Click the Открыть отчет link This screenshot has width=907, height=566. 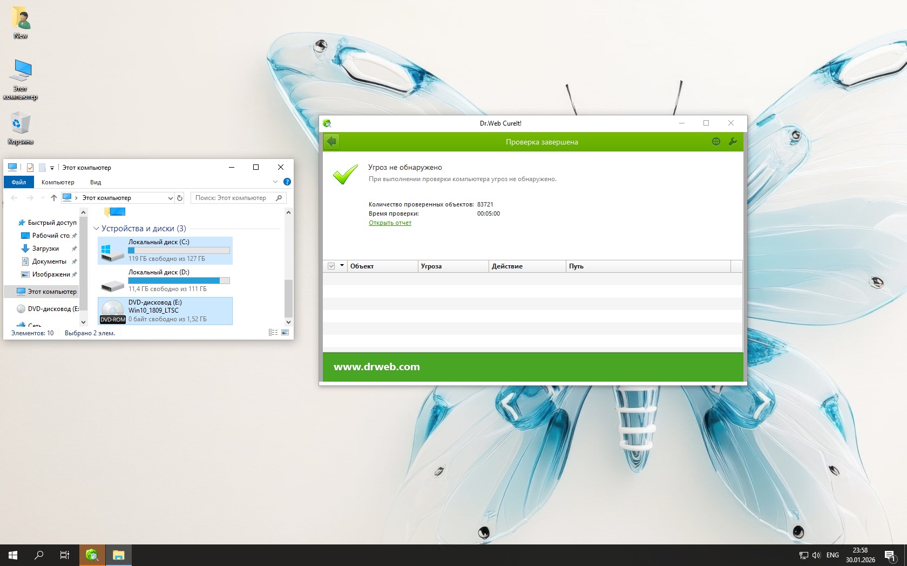[390, 223]
